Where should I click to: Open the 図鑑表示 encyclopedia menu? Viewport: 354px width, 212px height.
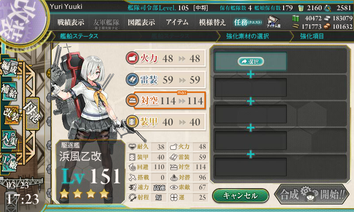[141, 22]
